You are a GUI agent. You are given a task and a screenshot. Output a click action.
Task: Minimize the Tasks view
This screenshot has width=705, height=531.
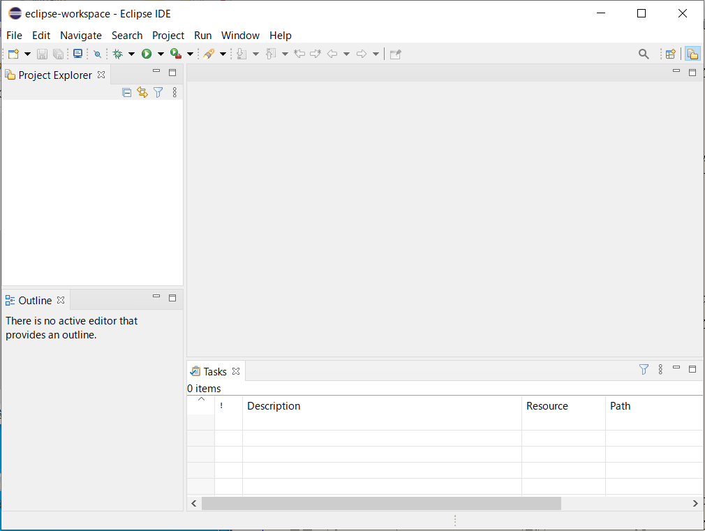click(x=676, y=368)
